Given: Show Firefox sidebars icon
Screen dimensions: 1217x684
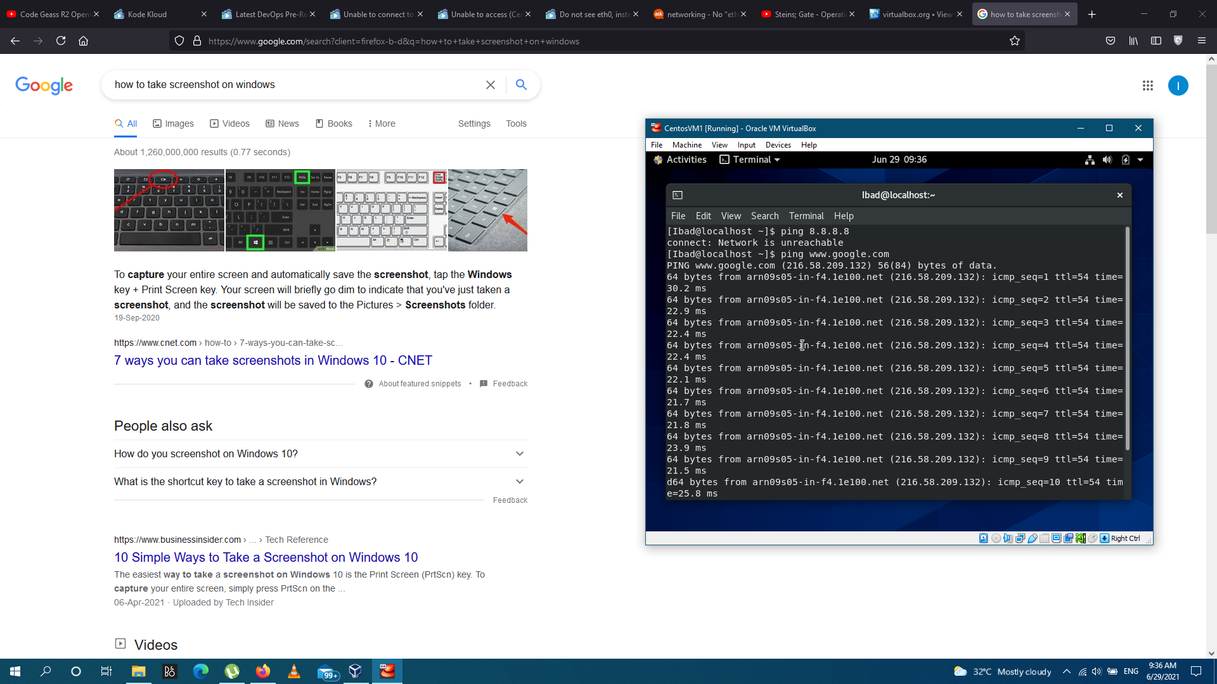Looking at the screenshot, I should (1156, 41).
